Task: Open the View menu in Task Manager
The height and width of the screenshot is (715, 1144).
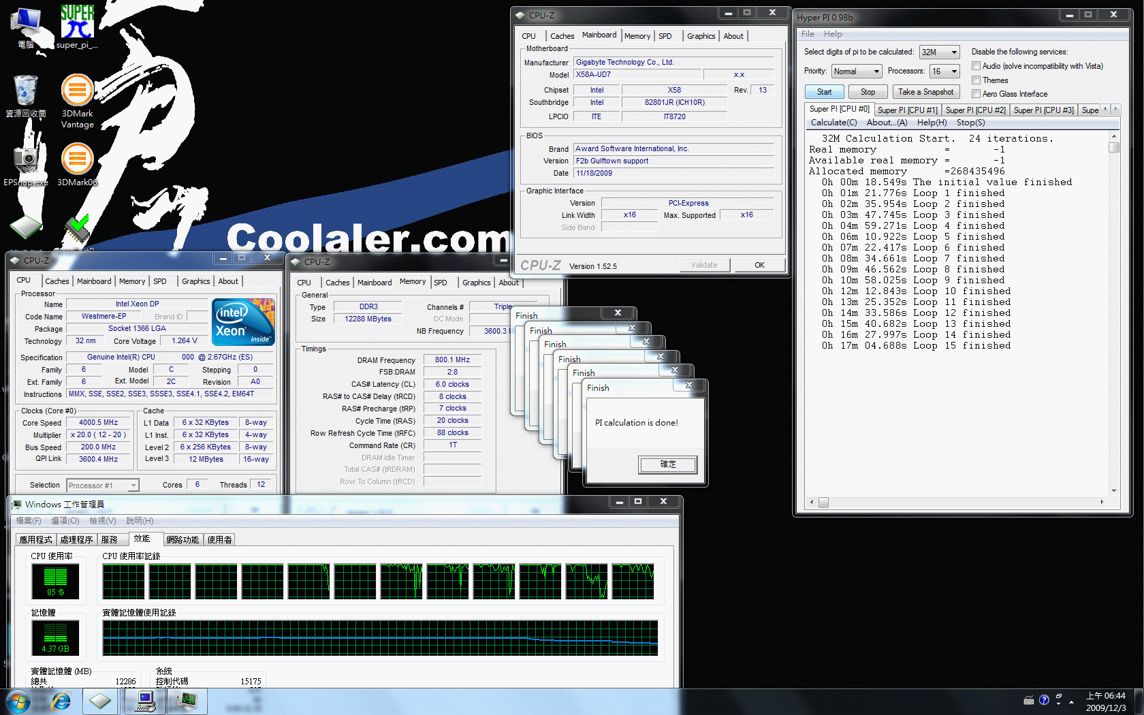Action: coord(103,521)
